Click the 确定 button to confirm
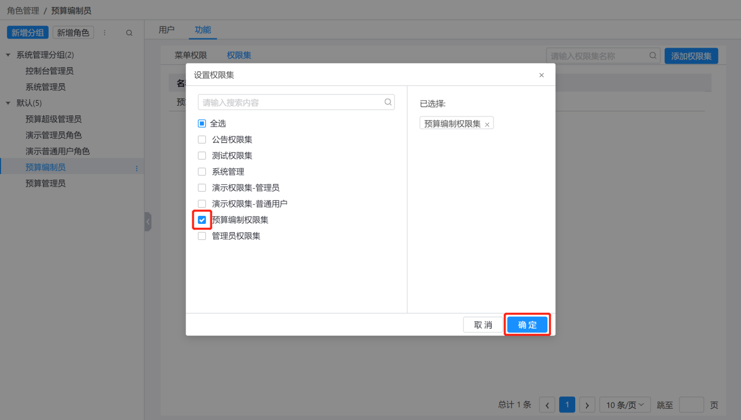 click(527, 325)
